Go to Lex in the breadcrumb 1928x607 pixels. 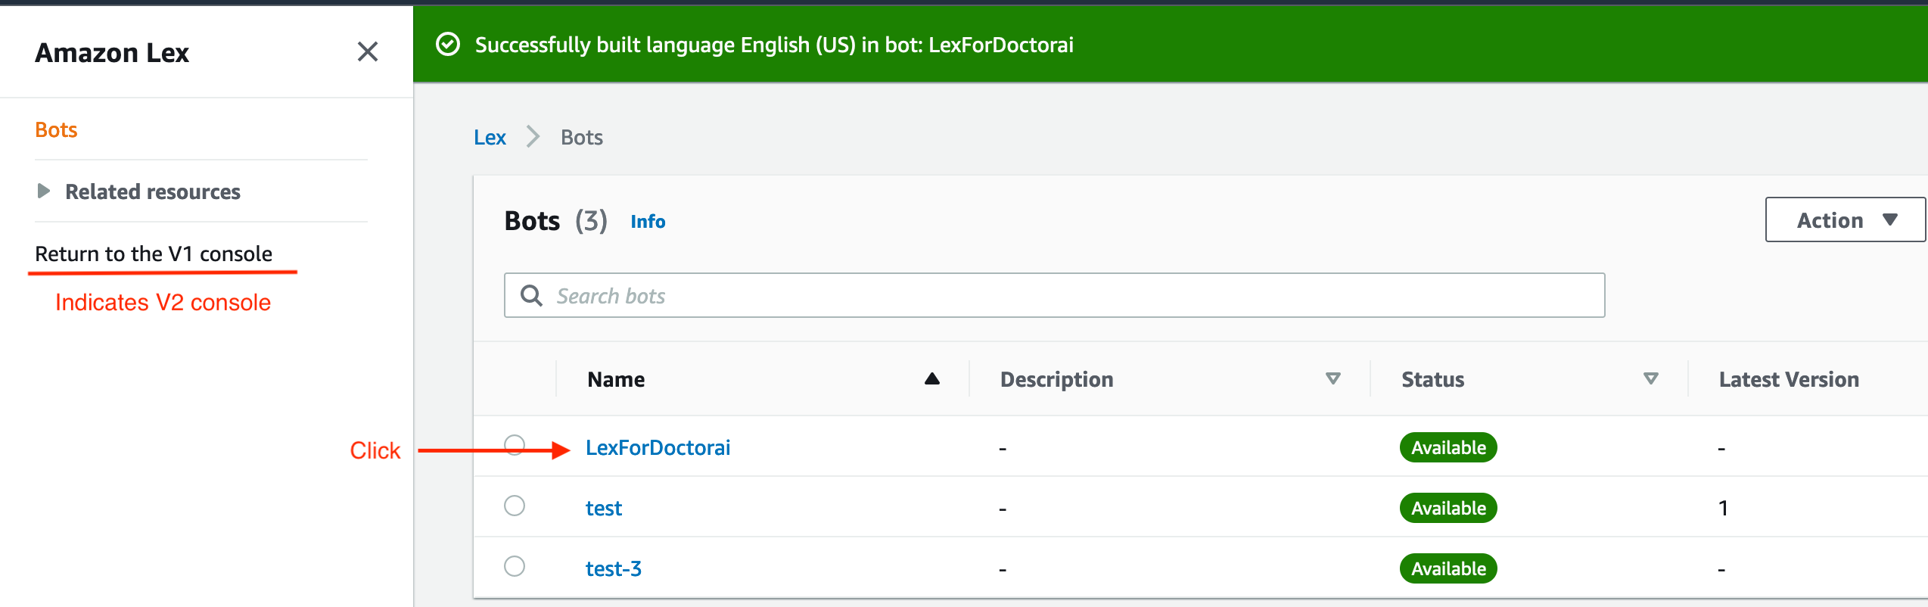coord(490,137)
